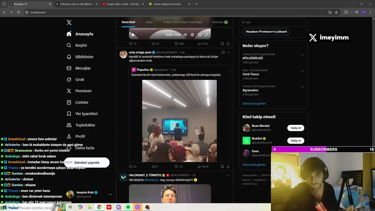Follow Buse Merdol with Takip et
This screenshot has width=375, height=211.
[296, 128]
